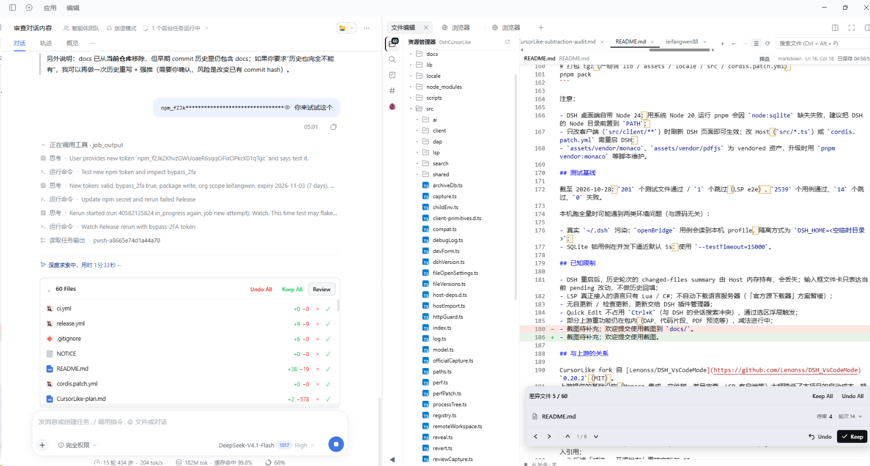Open the 智能体团队 option

82,28
